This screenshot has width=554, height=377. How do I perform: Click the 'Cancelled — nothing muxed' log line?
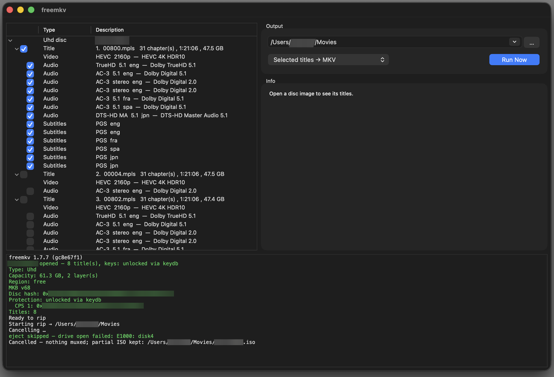pos(132,342)
